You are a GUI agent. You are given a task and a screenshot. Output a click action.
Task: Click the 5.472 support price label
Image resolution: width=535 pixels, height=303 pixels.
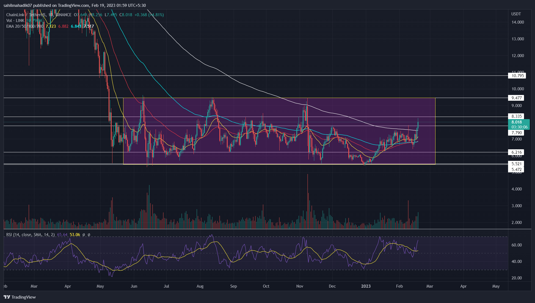[x=516, y=169]
